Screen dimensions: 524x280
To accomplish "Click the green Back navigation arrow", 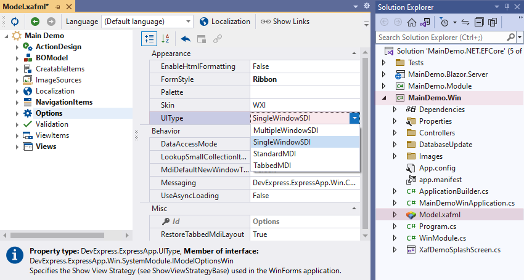I will pos(35,22).
